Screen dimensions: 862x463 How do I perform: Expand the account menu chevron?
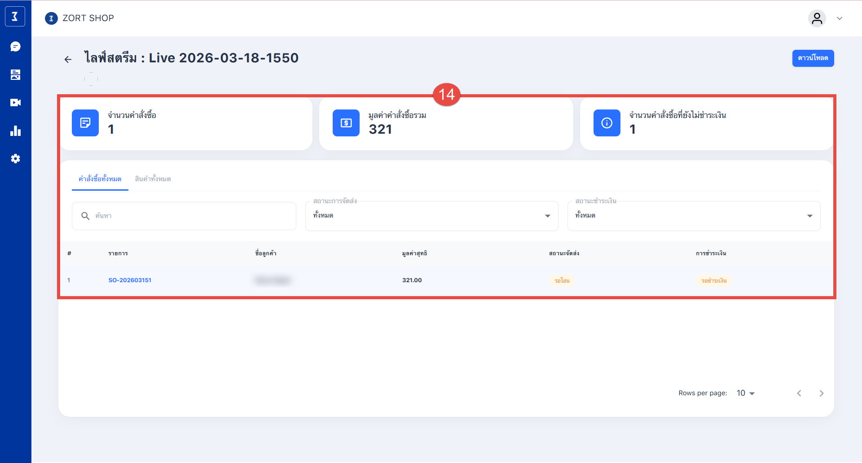839,18
